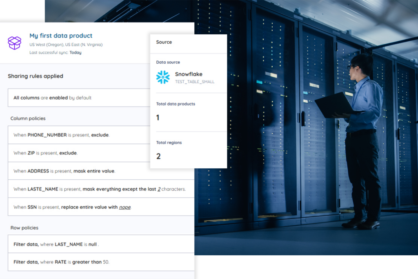The width and height of the screenshot is (418, 279).
Task: Click the 'US West (Oregon), US East (N. Virginia)' text
Action: (66, 45)
